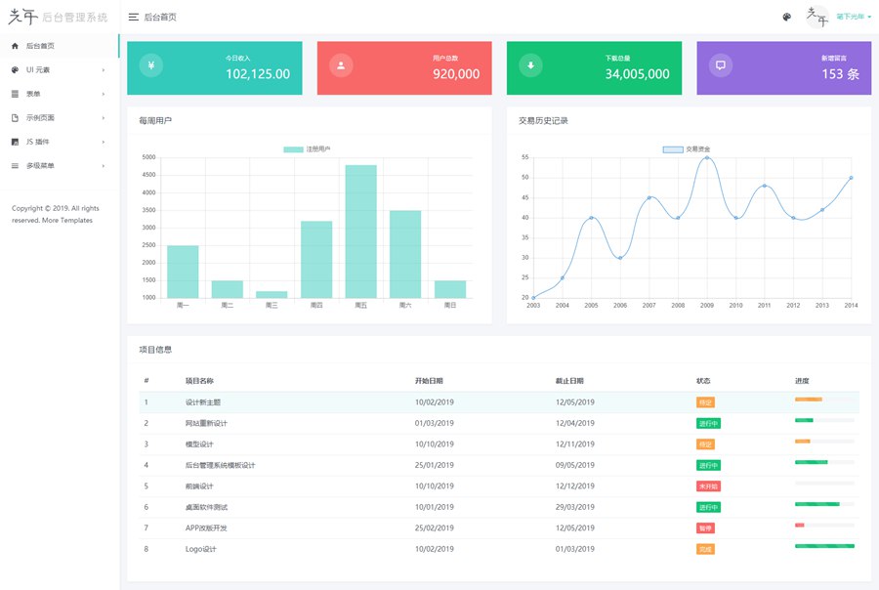Click the 29/03/2019 end date cell
879x590 pixels.
[x=575, y=507]
